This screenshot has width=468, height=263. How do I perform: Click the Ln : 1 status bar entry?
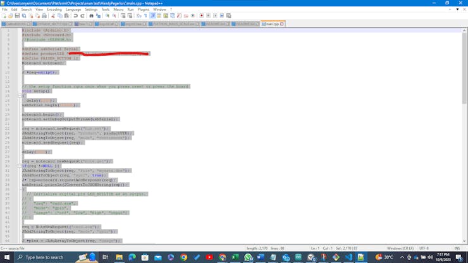click(315, 248)
